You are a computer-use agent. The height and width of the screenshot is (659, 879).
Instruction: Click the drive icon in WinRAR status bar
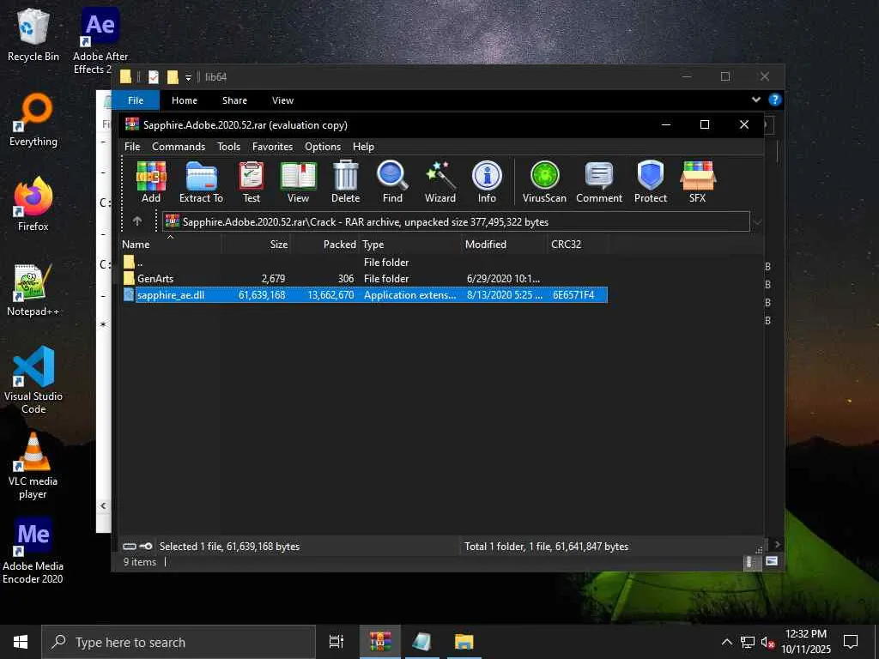(130, 547)
